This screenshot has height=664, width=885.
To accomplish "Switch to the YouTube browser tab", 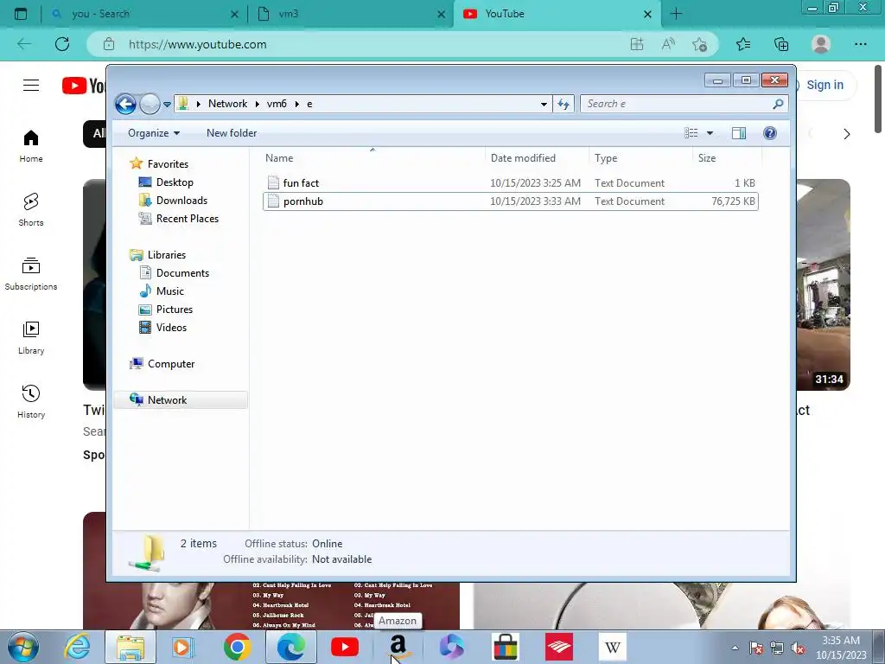I will (x=556, y=14).
